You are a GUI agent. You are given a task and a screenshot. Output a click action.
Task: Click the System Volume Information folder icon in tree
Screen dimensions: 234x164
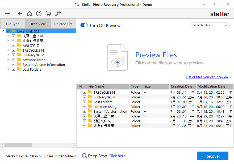pos(19,64)
